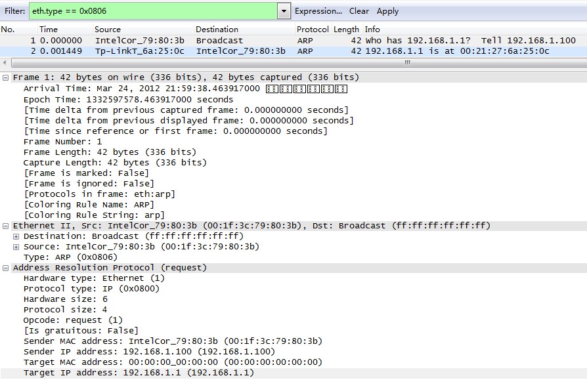Viewport: 587px width, 380px height.
Task: Click the Info column header
Action: coord(372,30)
